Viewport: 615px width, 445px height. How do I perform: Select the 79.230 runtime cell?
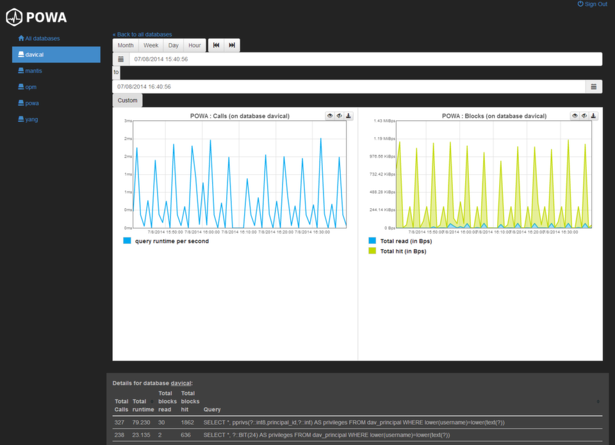(141, 423)
